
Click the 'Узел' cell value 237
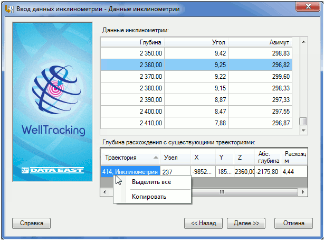[x=175, y=172]
